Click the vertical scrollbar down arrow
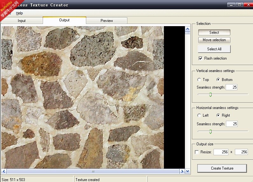 point(187,171)
